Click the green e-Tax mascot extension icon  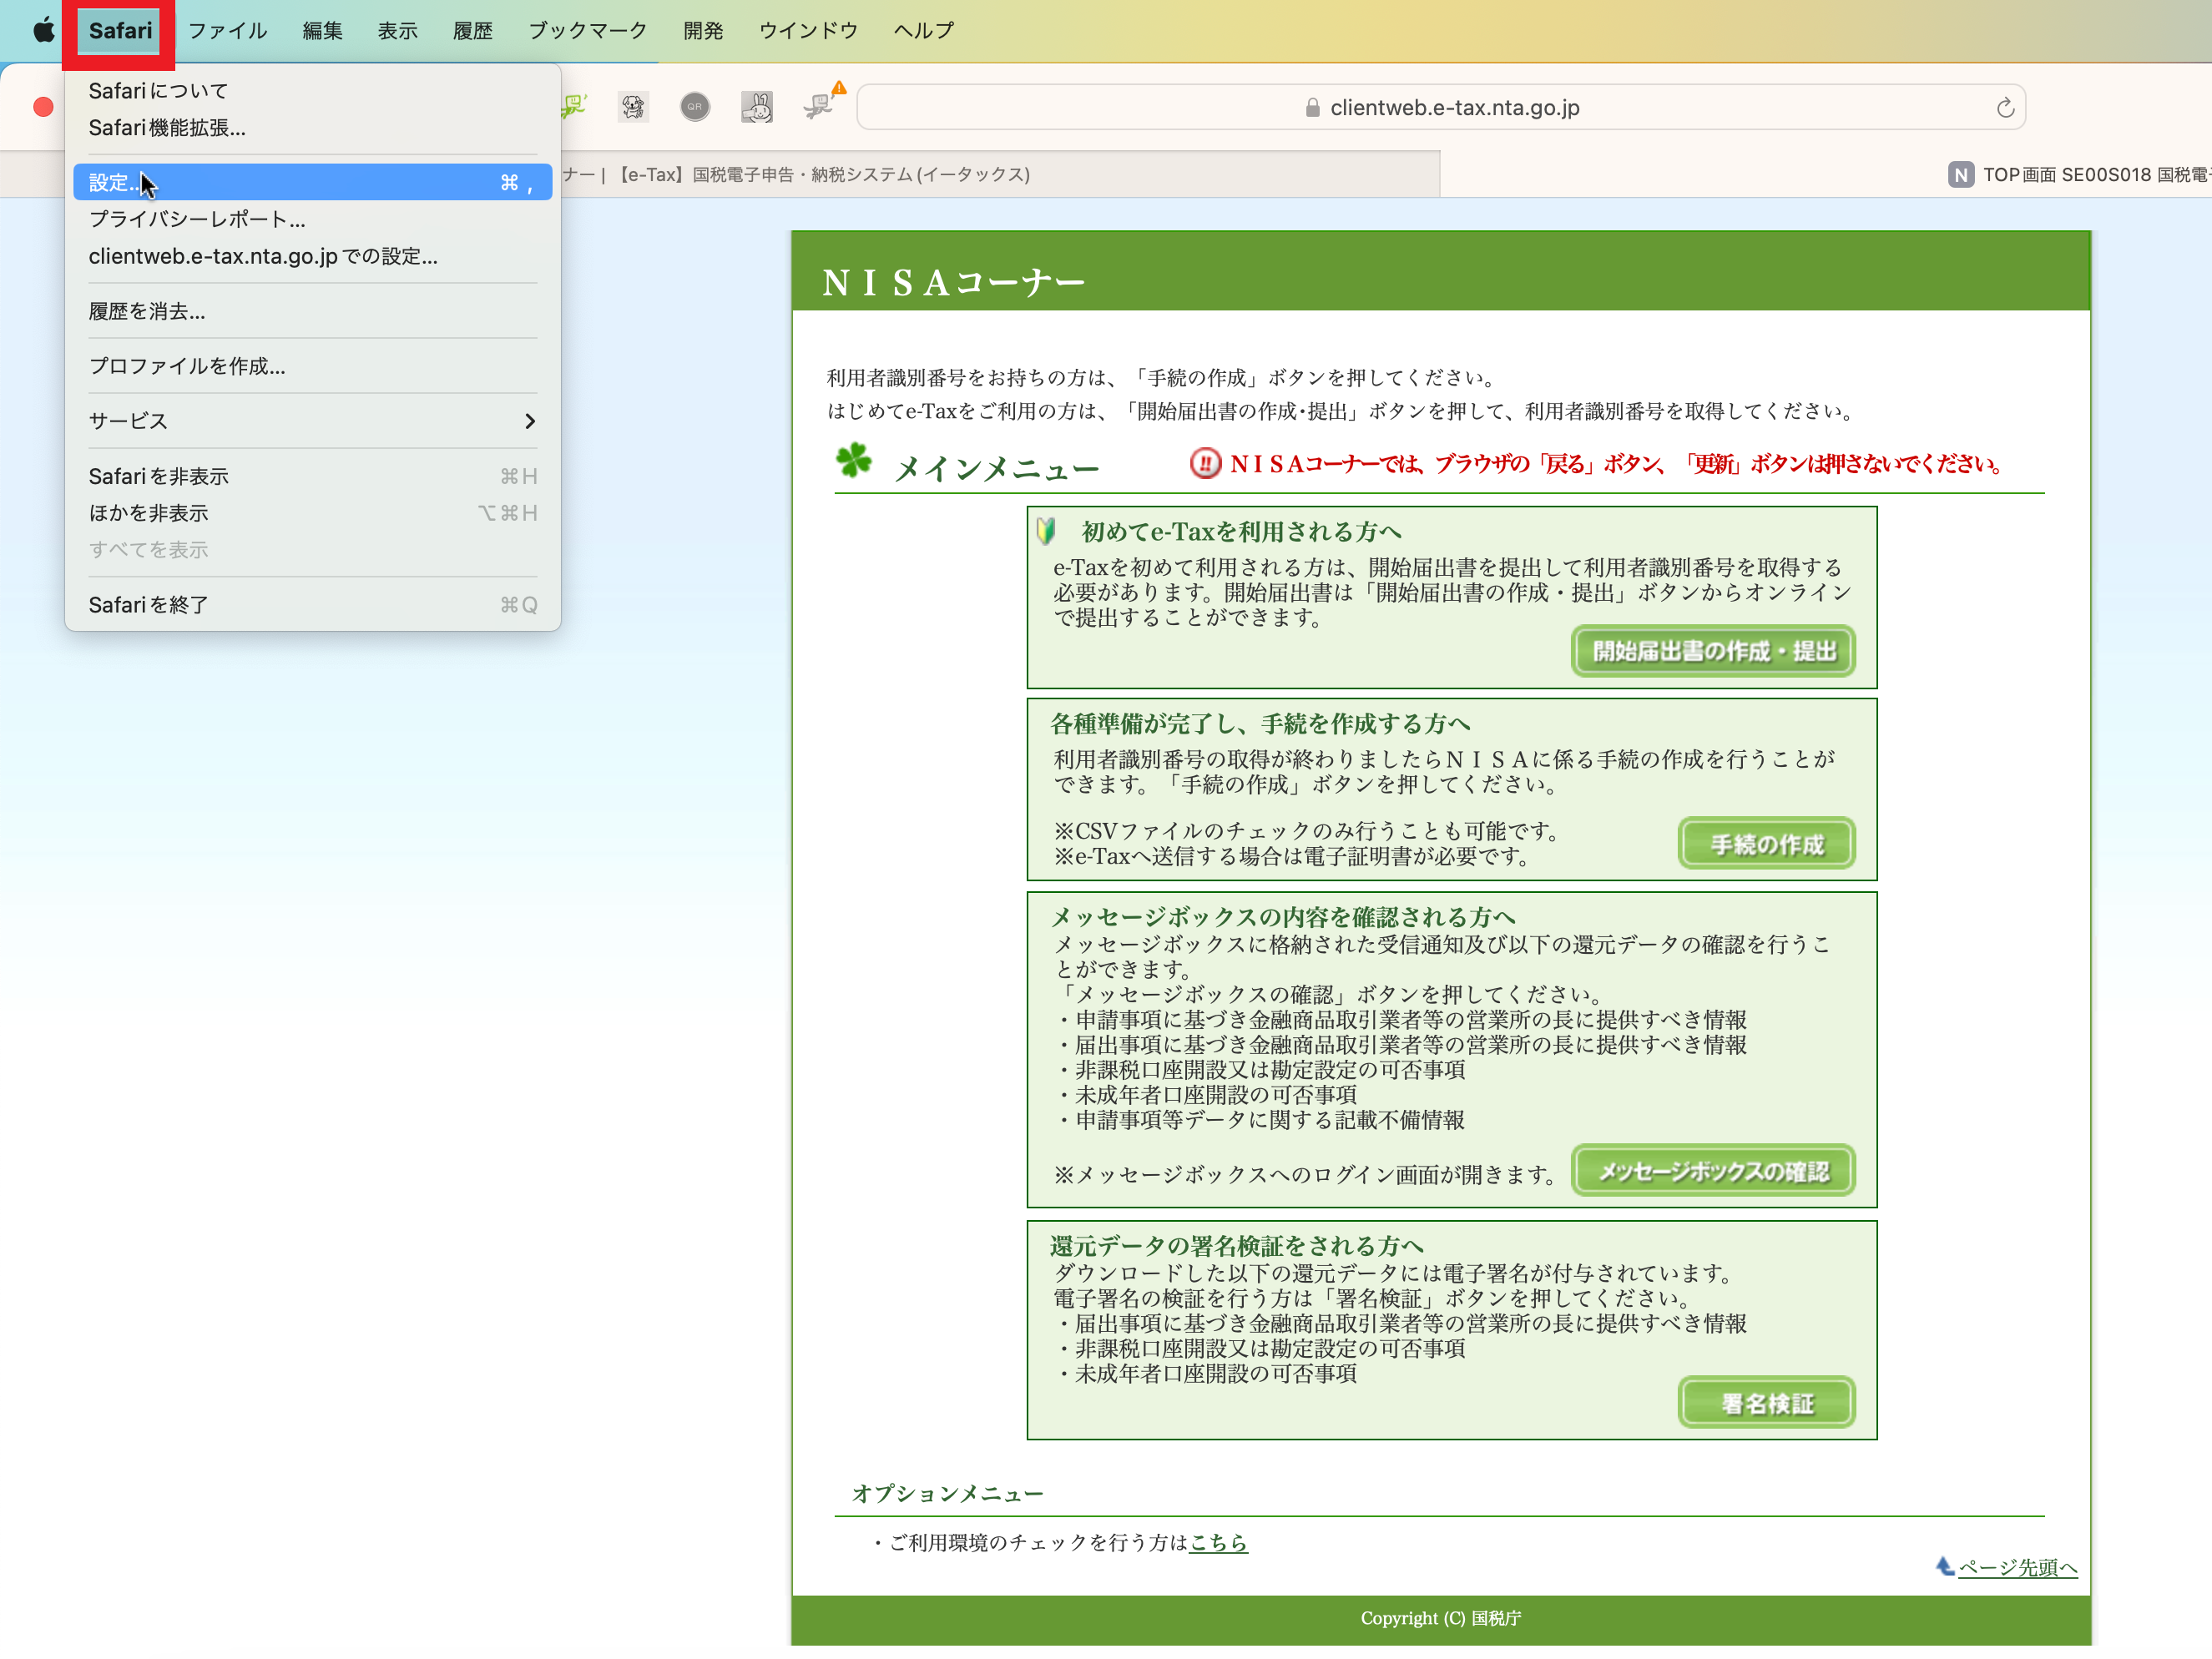click(x=574, y=105)
